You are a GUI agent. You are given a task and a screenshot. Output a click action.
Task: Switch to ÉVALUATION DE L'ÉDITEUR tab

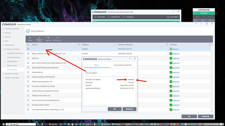click(123, 65)
